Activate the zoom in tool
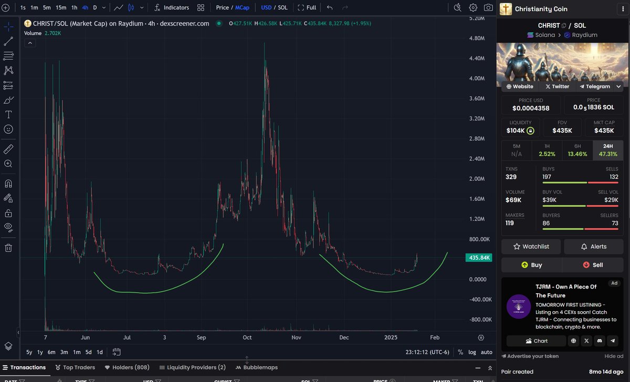The height and width of the screenshot is (382, 630). [x=8, y=164]
